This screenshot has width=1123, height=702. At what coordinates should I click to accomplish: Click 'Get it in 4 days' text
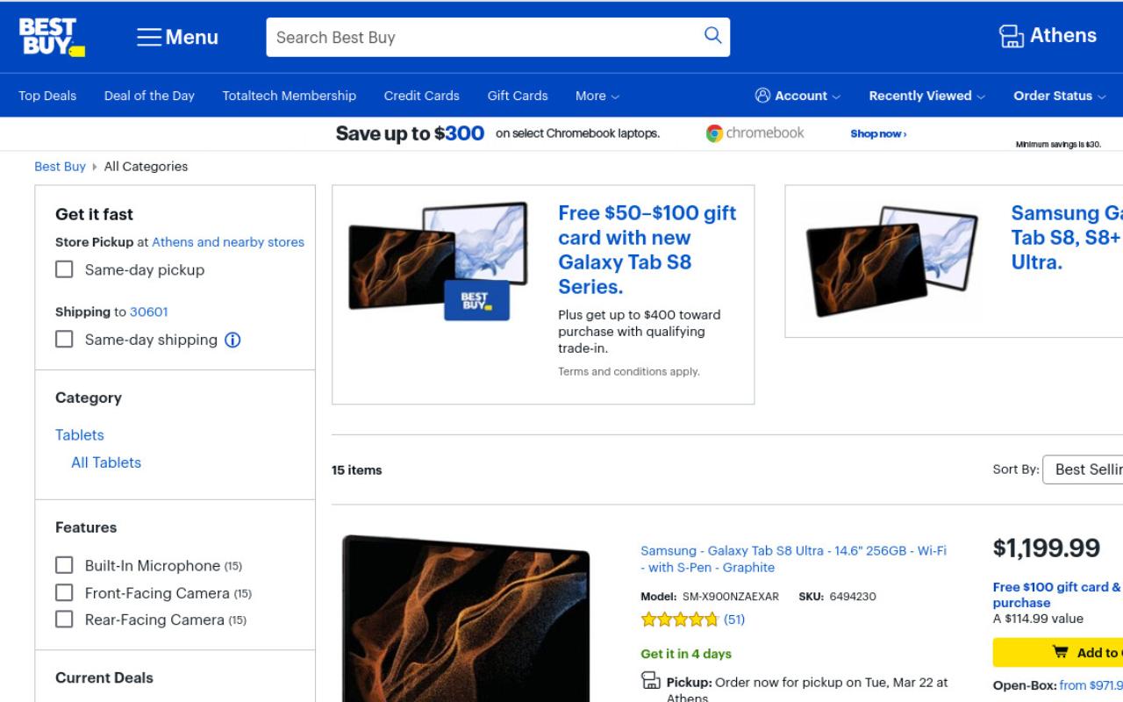click(x=685, y=654)
